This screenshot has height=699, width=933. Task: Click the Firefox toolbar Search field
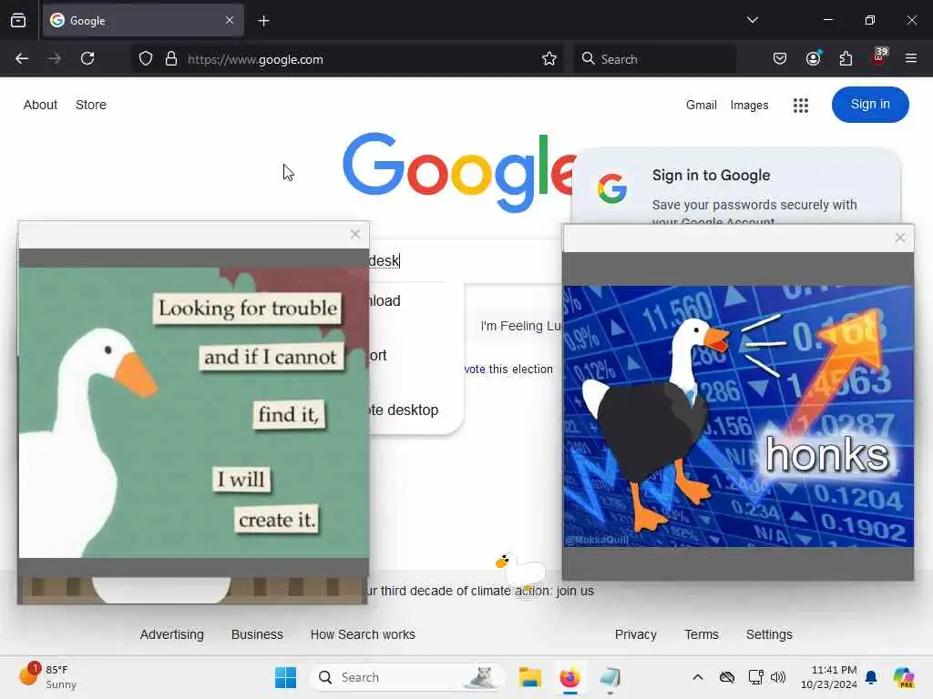click(654, 59)
